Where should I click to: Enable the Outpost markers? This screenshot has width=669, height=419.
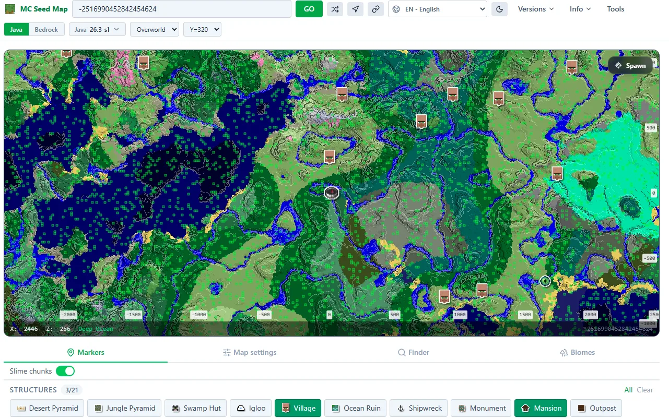[x=596, y=408]
